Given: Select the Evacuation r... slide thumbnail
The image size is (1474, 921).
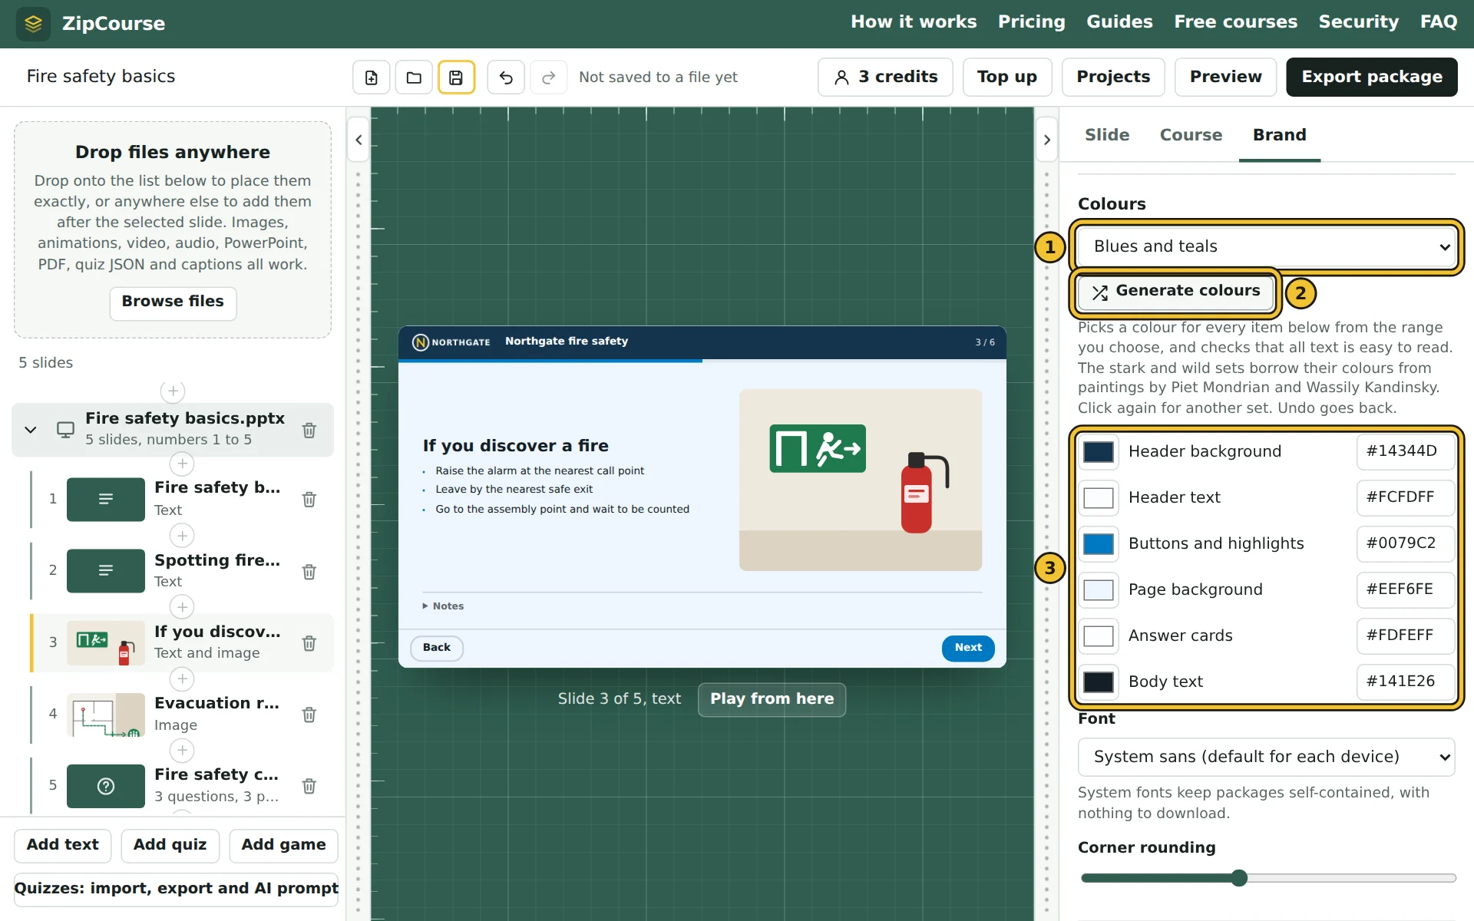Looking at the screenshot, I should point(106,715).
